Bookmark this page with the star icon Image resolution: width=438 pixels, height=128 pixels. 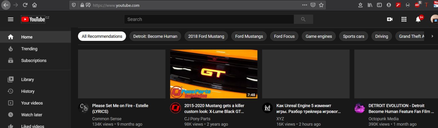point(321,5)
